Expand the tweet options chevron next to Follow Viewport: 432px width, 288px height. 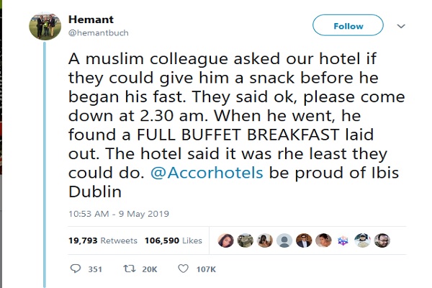(x=402, y=24)
